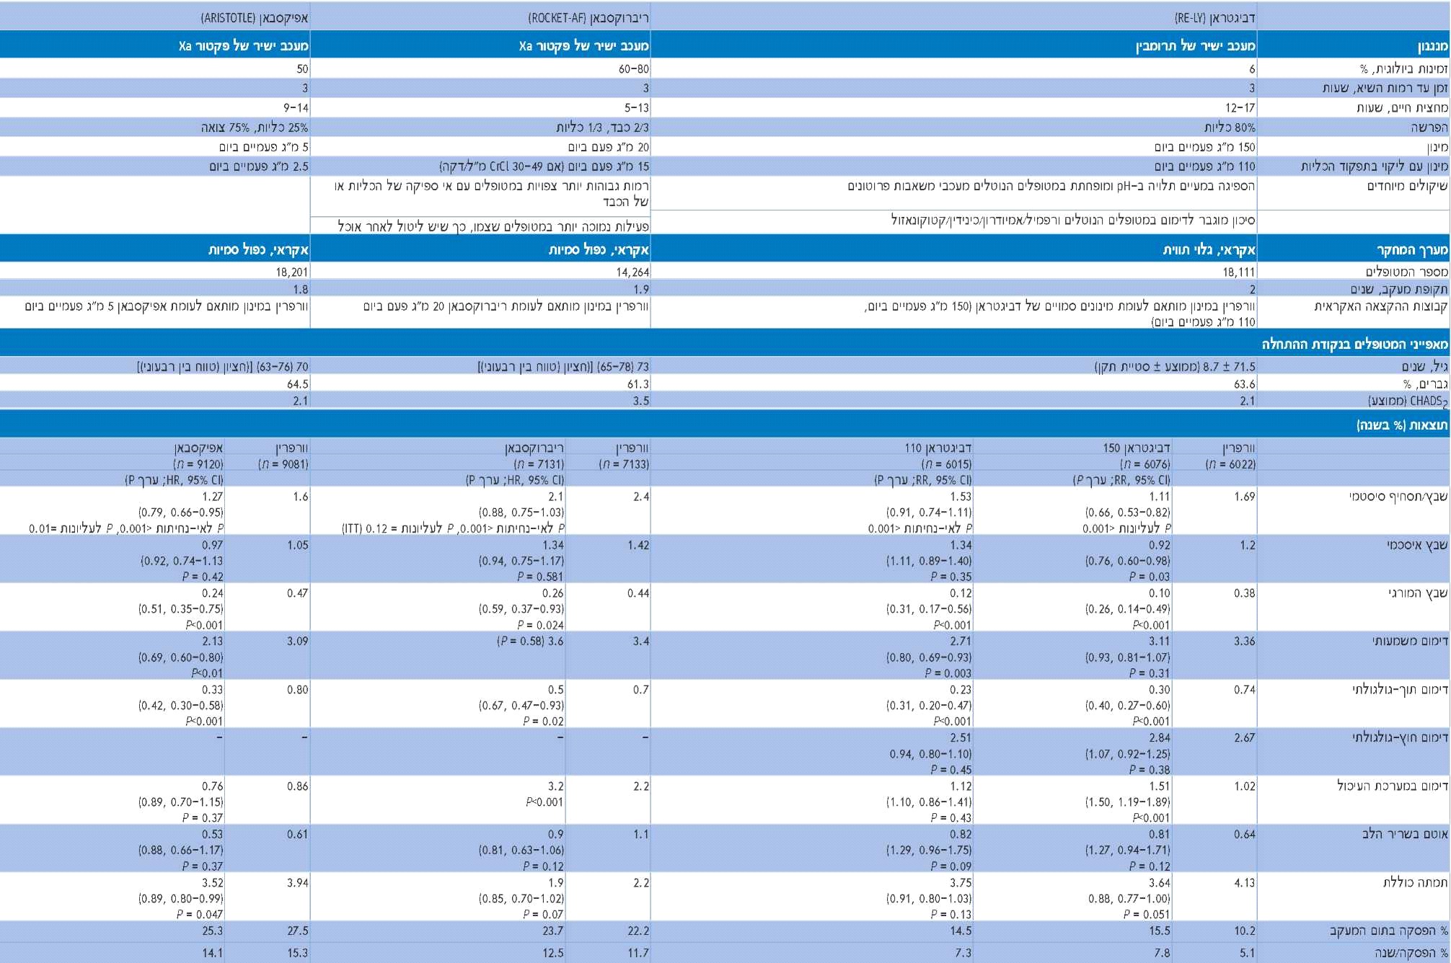
Task: Select the RE-LY patient count 18,111
Action: click(1238, 272)
